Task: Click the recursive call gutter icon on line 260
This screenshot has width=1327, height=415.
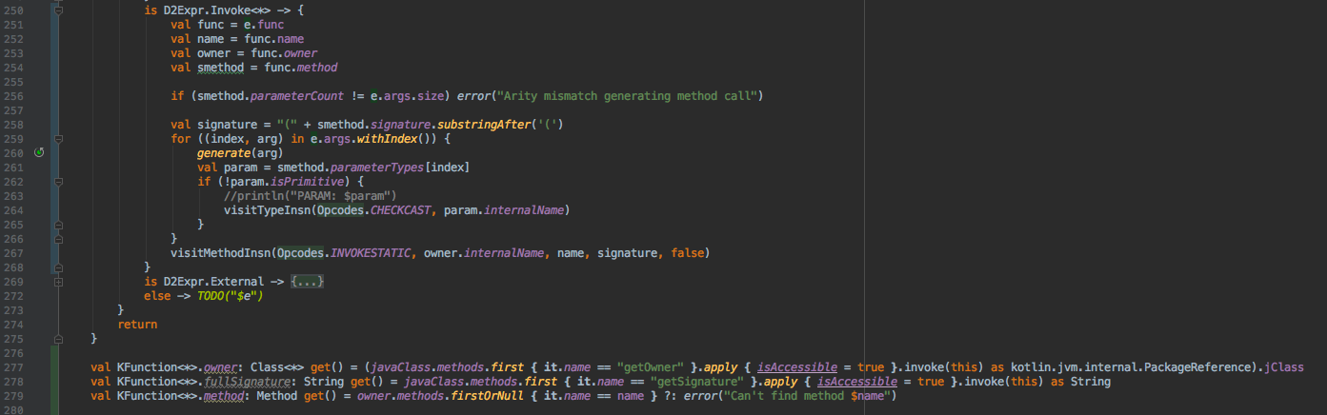Action: (x=39, y=152)
